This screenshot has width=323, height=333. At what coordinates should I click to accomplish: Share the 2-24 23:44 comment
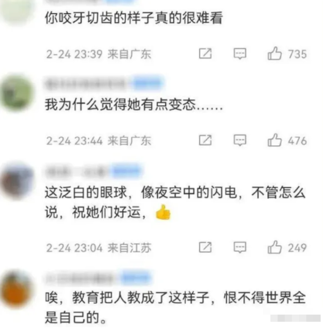(x=205, y=140)
